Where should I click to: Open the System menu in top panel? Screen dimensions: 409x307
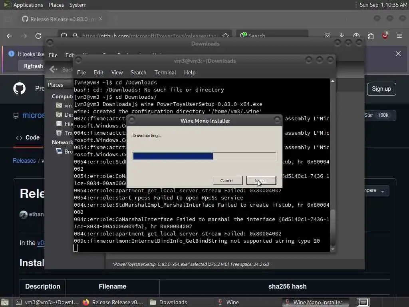pos(78,5)
